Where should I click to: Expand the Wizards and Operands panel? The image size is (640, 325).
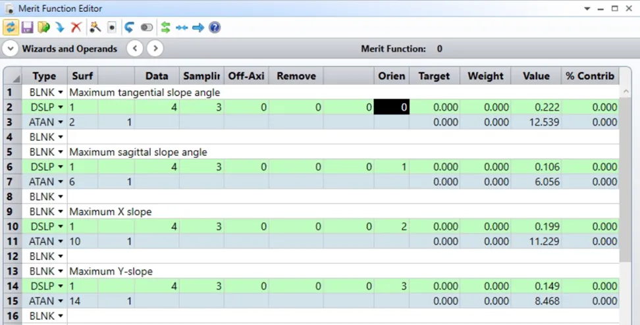[x=11, y=49]
